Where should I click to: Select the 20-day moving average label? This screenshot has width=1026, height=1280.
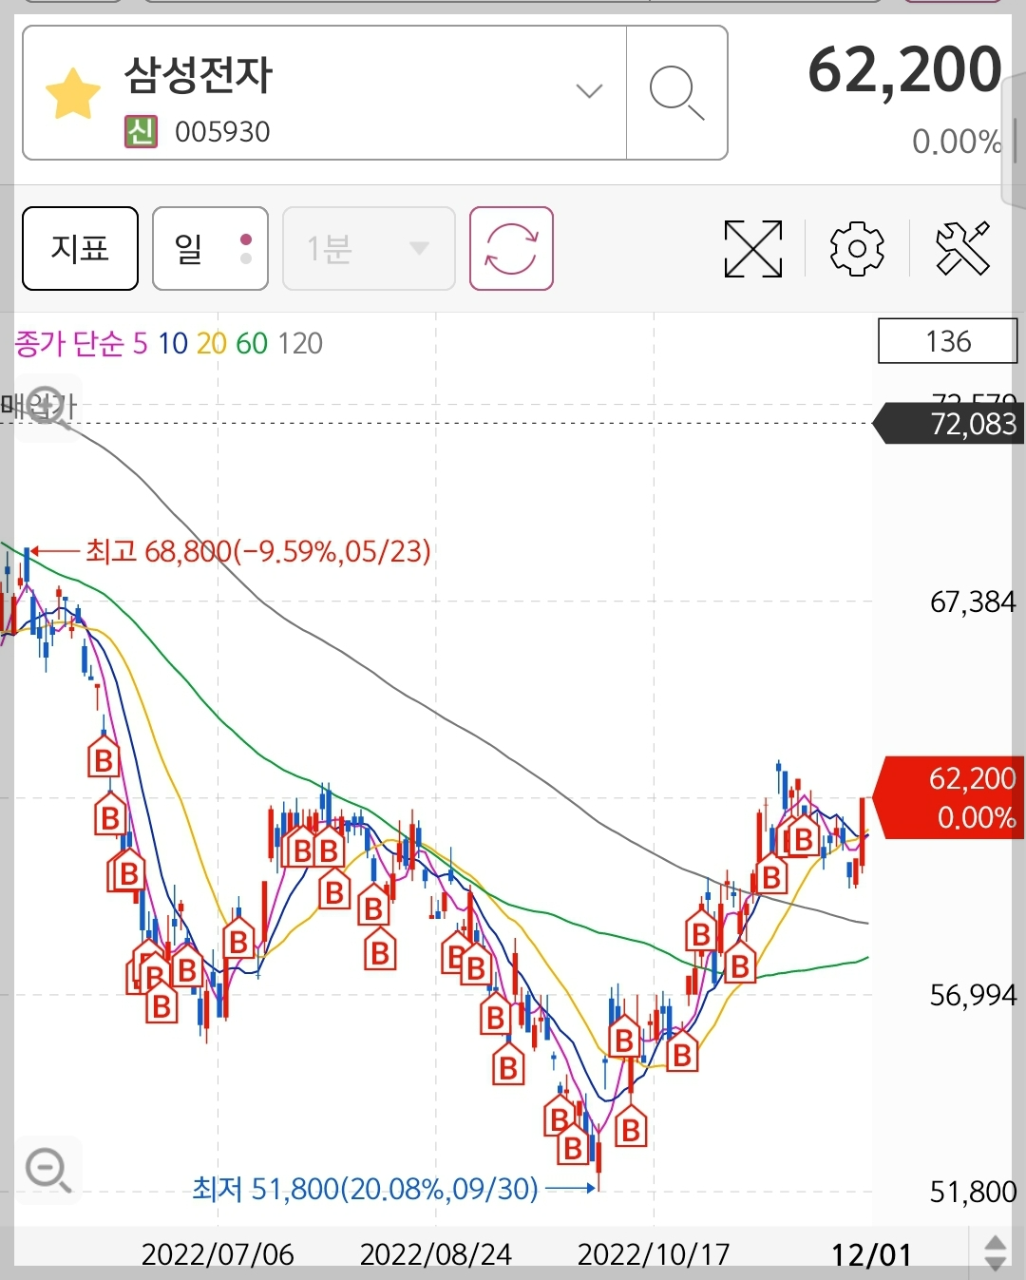point(211,343)
